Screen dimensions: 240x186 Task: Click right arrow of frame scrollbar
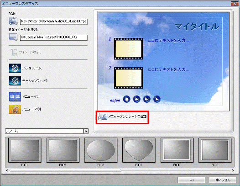233,170
